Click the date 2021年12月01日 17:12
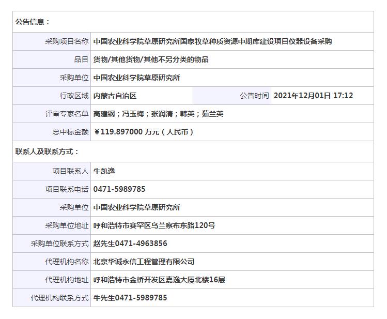Screen dimensions: 387x319 (x=314, y=96)
